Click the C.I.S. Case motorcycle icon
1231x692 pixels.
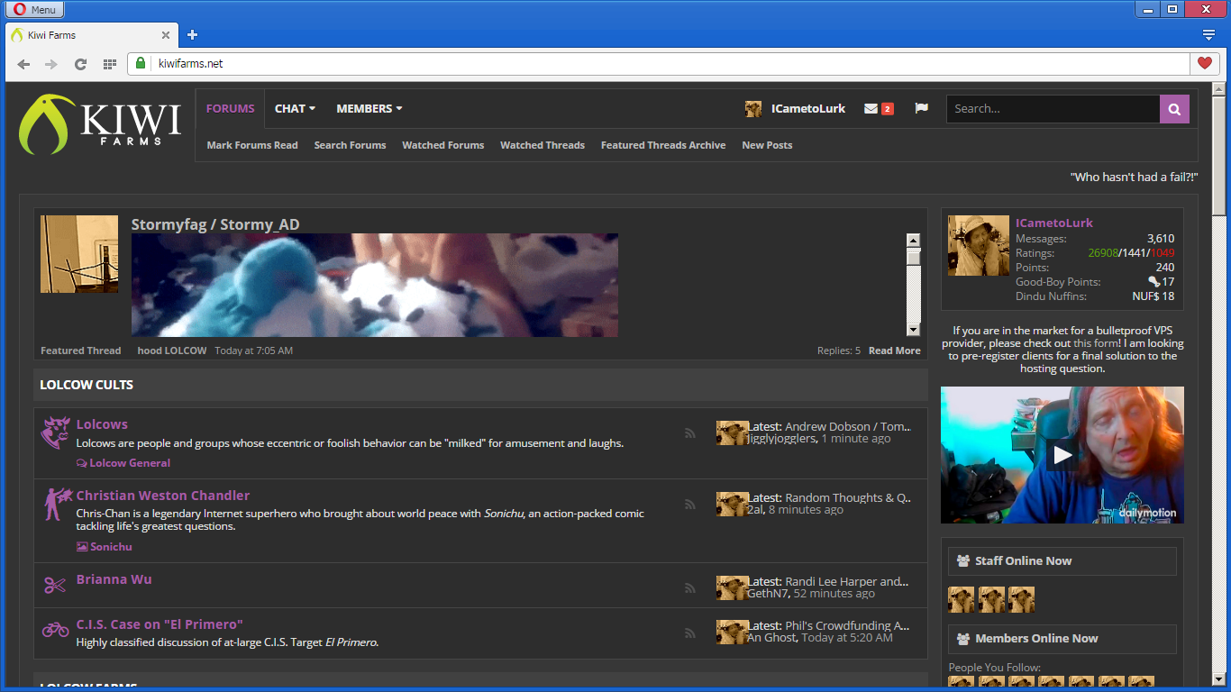(x=55, y=629)
